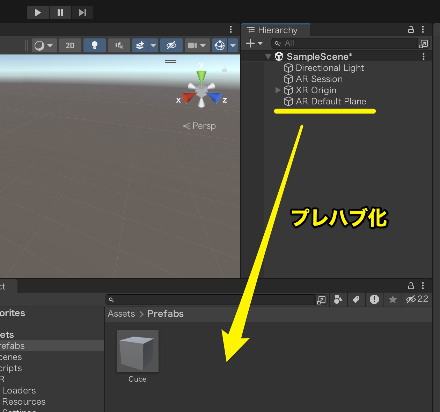Viewport: 440px width, 412px height.
Task: Select the Cube prefab thumbnail
Action: (137, 351)
